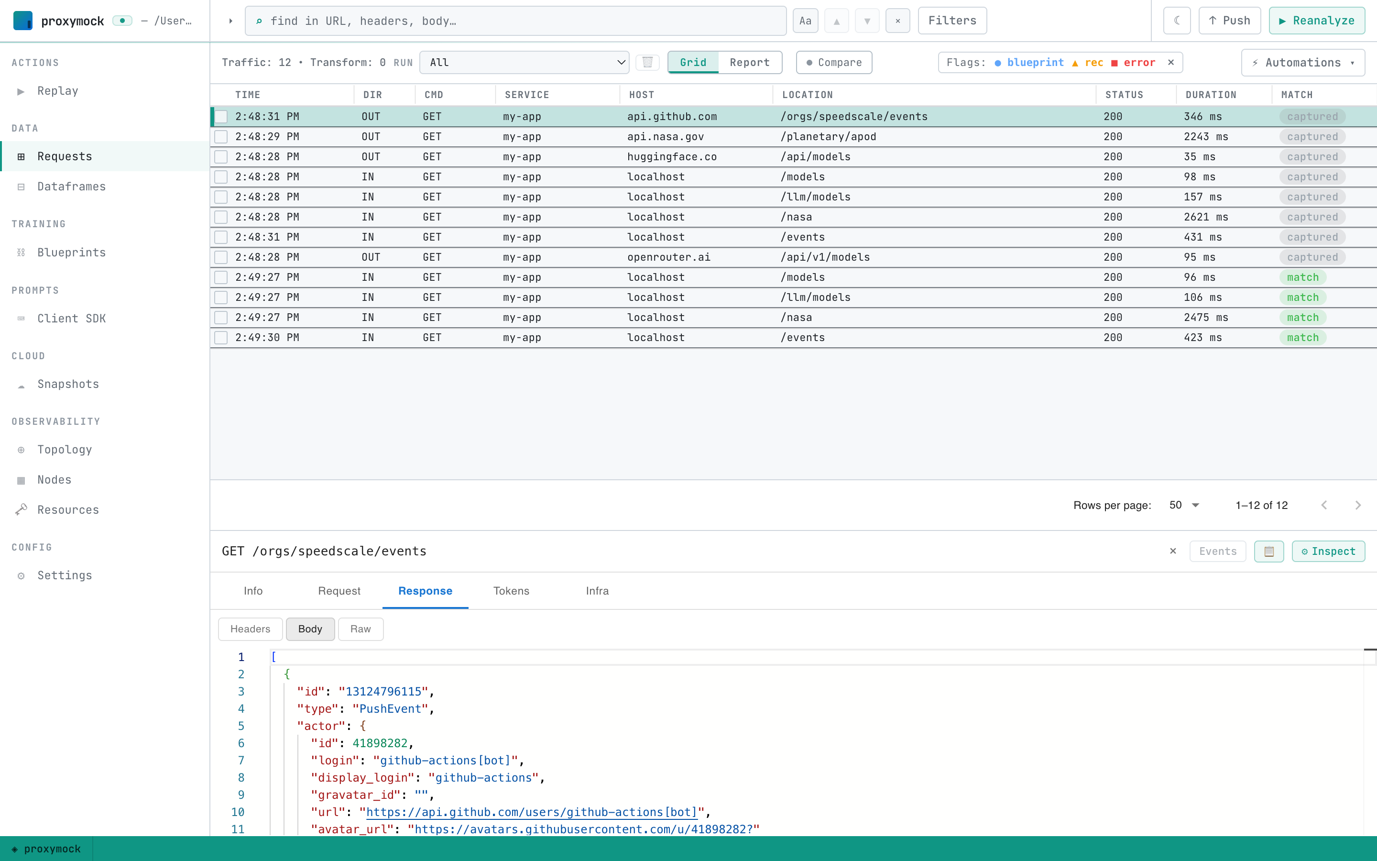Click the match badge on 2:49:27 /models row
This screenshot has height=861, width=1377.
point(1302,277)
